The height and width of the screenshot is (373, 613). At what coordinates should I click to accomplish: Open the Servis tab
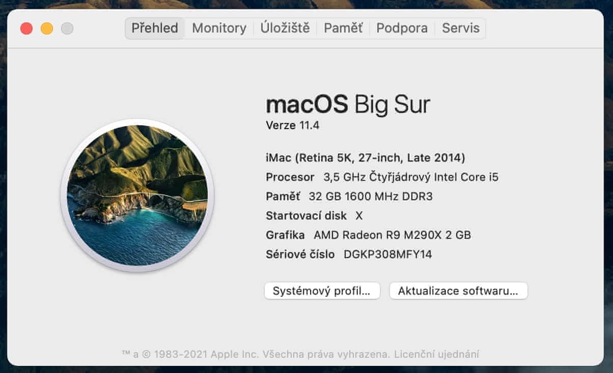460,28
